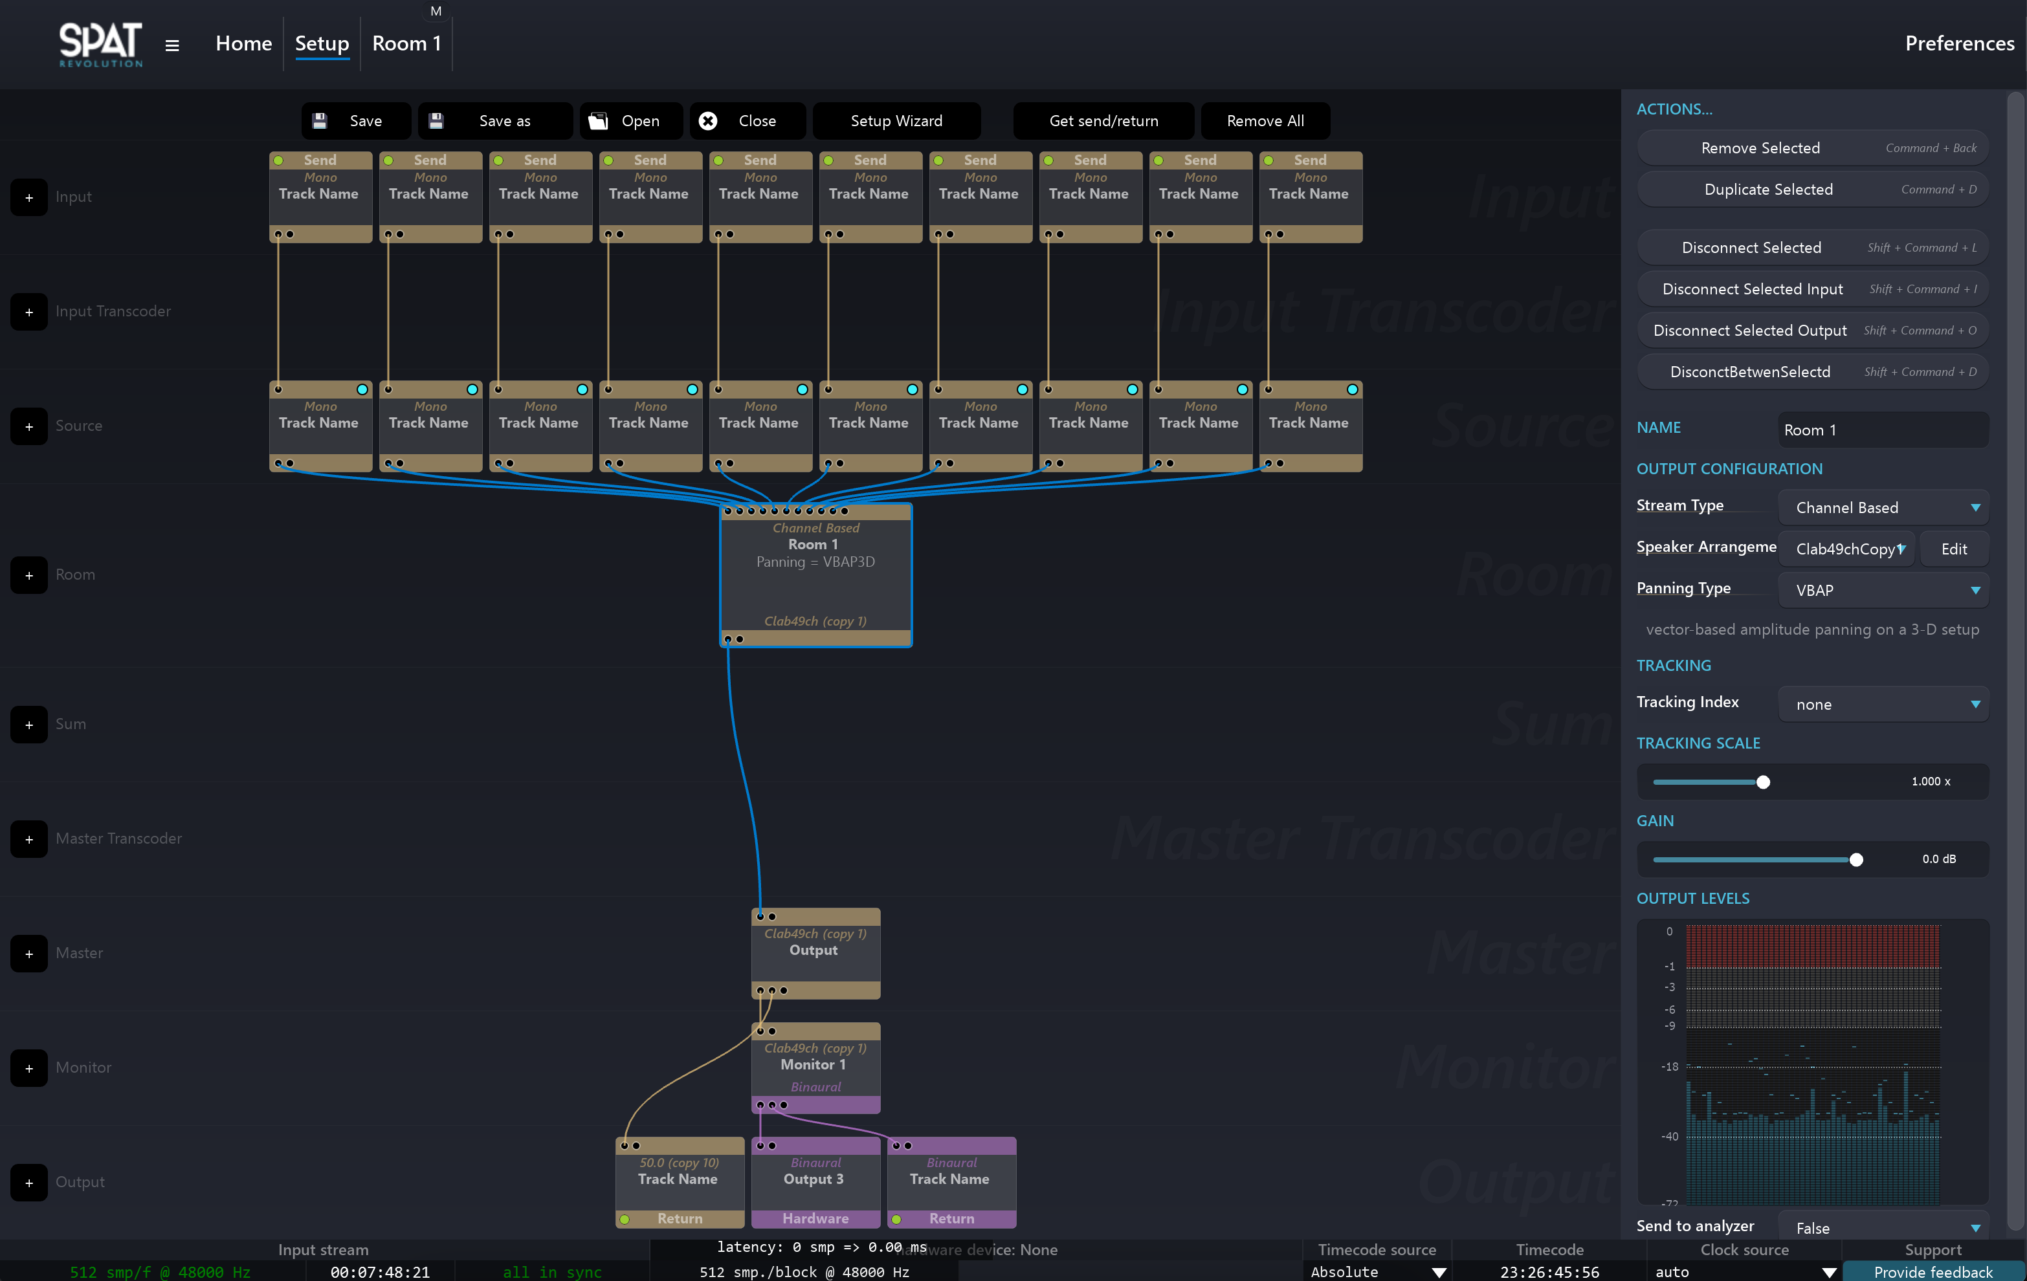Add a new Master Transcoder item
This screenshot has height=1281, width=2027.
pos(28,838)
